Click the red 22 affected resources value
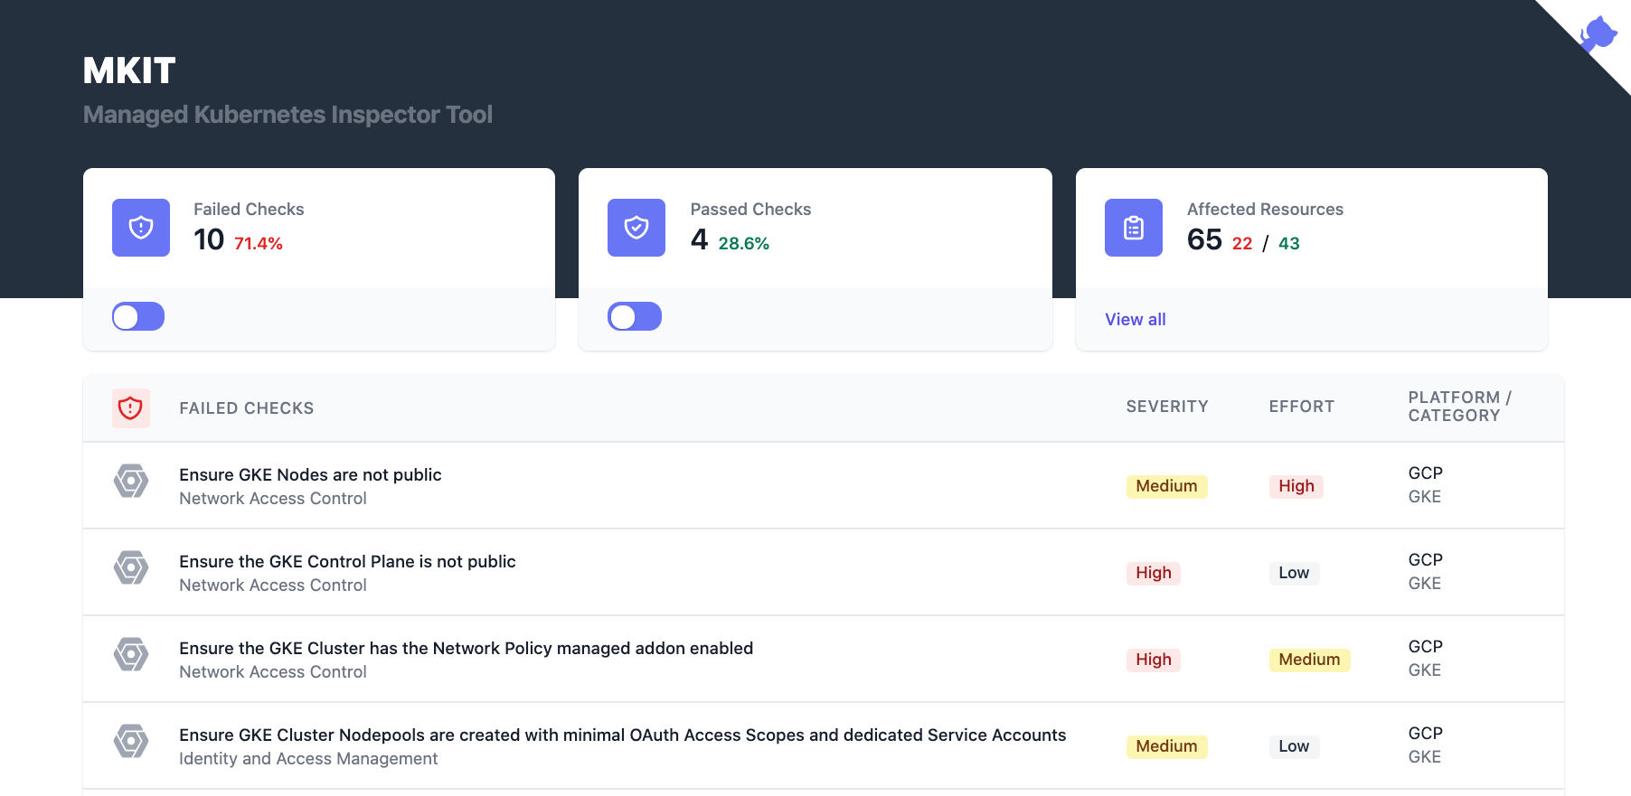The image size is (1631, 796). pyautogui.click(x=1242, y=244)
